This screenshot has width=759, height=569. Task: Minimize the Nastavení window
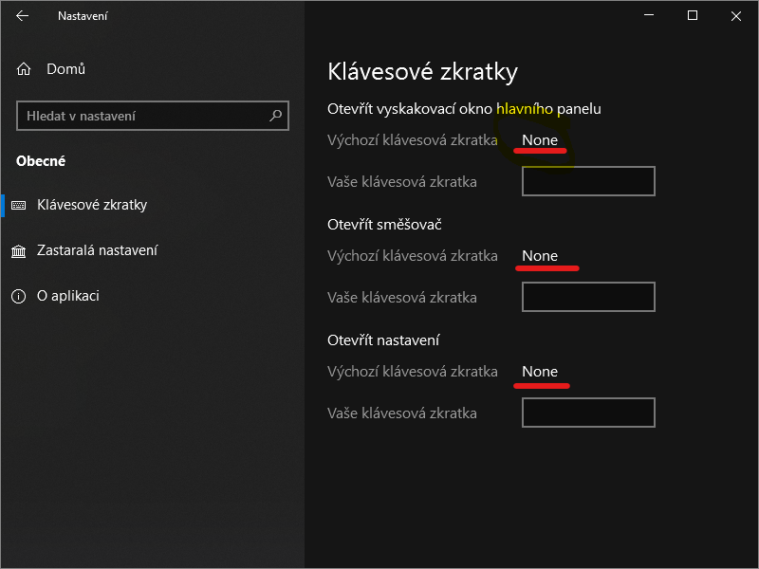pos(649,15)
